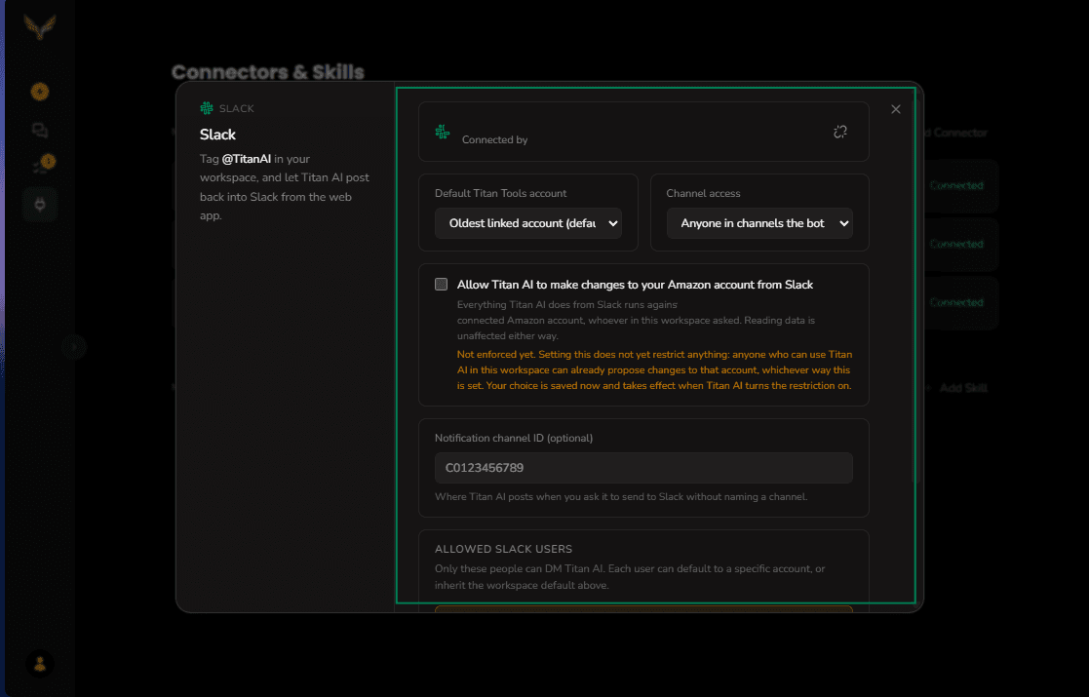Open the Default Titan Tools account dropdown
This screenshot has width=1089, height=697.
click(527, 223)
